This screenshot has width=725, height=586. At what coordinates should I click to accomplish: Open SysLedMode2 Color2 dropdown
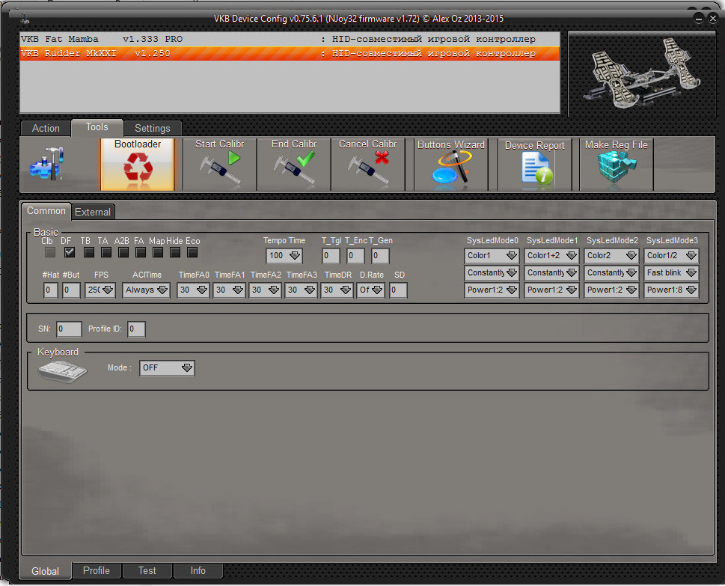(611, 255)
